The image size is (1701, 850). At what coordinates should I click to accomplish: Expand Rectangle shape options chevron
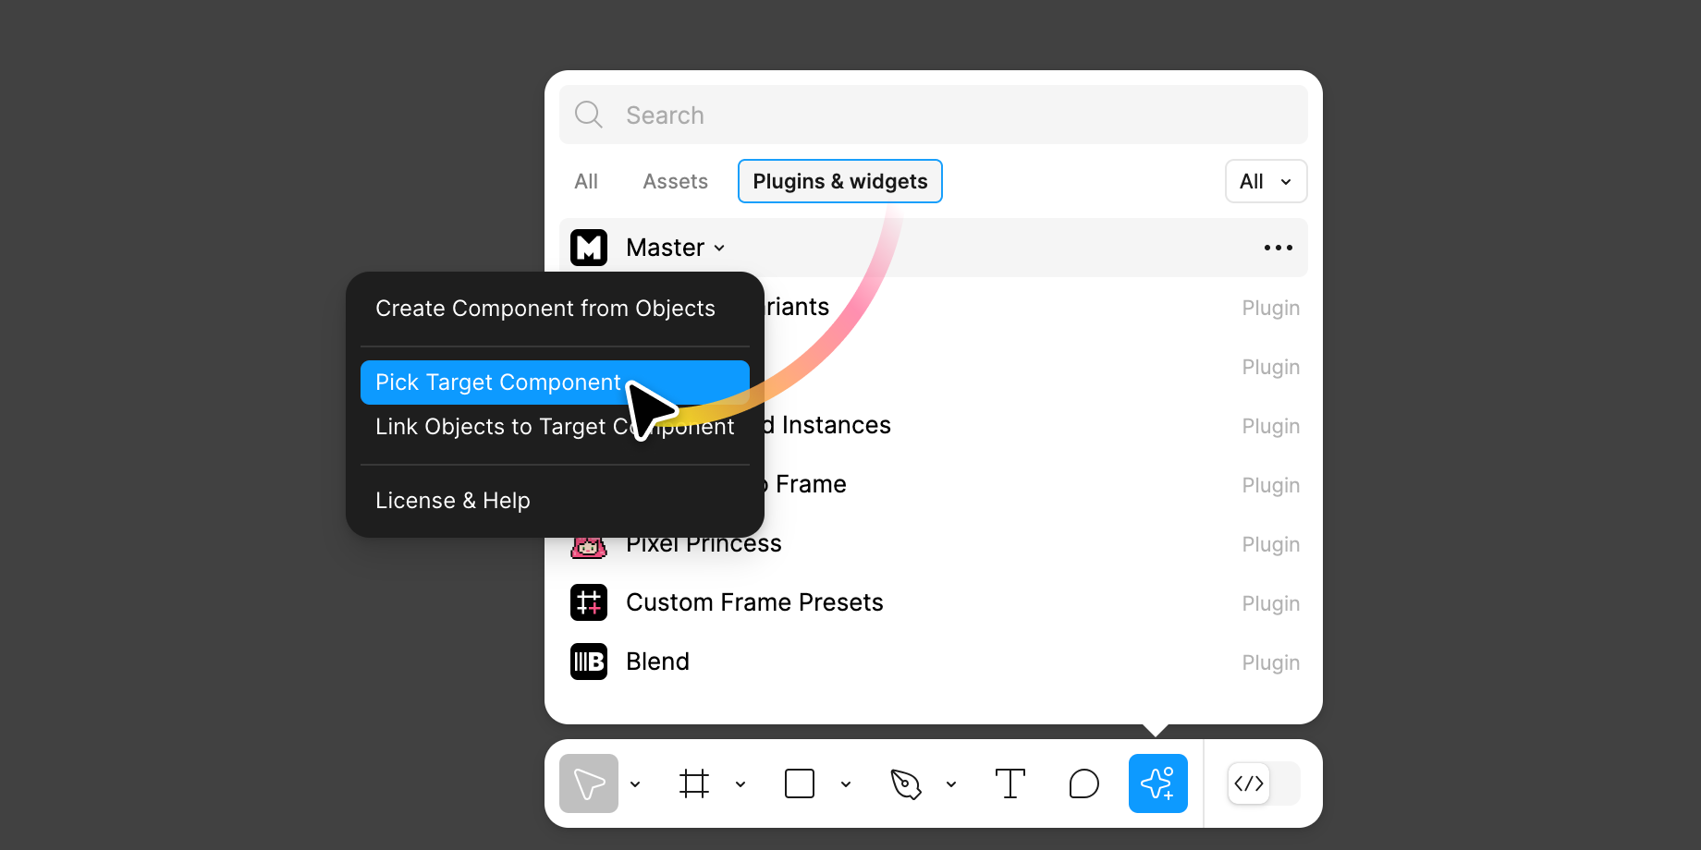coord(846,784)
